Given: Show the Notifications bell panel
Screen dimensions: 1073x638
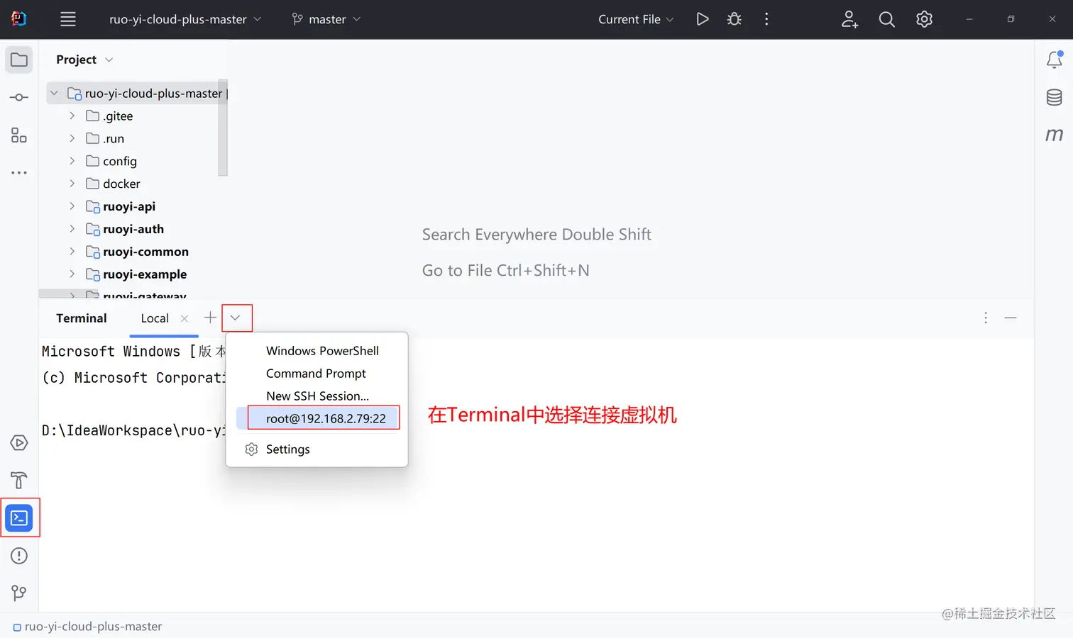Looking at the screenshot, I should coord(1055,60).
